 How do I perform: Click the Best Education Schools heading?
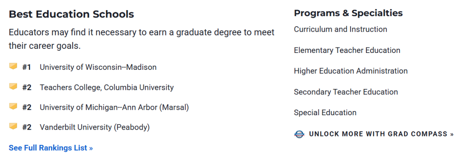(x=71, y=14)
